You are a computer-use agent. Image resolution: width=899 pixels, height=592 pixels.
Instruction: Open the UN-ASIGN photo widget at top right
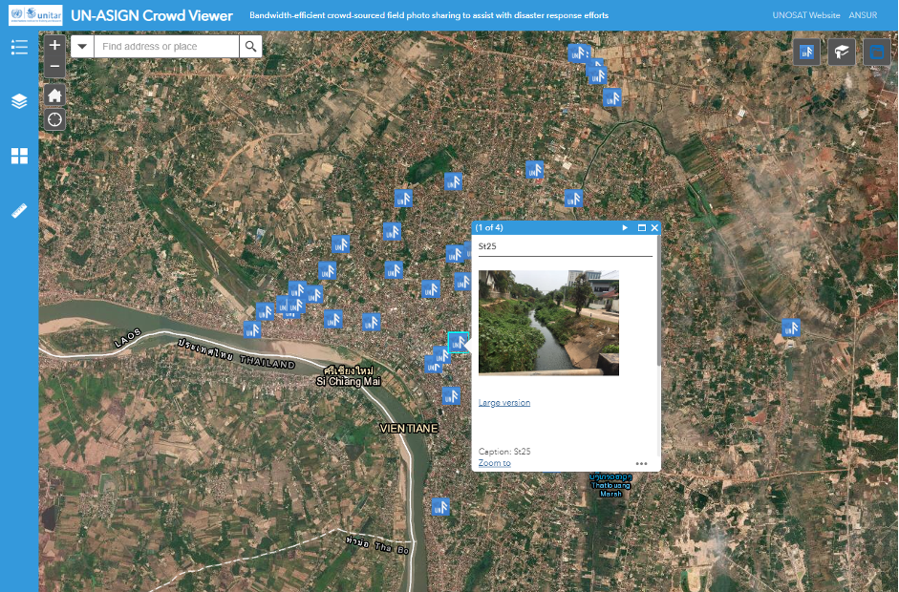(x=806, y=52)
